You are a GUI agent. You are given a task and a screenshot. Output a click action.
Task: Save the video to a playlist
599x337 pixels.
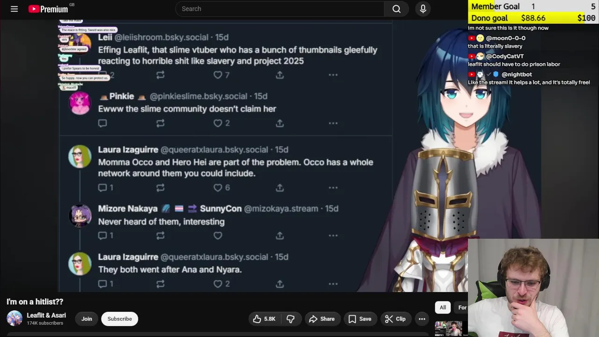360,319
